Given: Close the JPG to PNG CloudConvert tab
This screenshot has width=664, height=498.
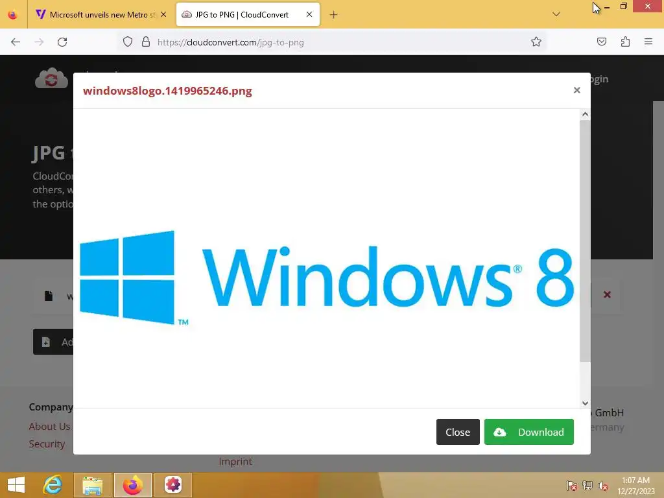Looking at the screenshot, I should (309, 15).
